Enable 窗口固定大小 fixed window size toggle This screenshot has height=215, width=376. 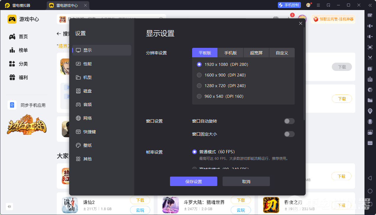tap(289, 134)
